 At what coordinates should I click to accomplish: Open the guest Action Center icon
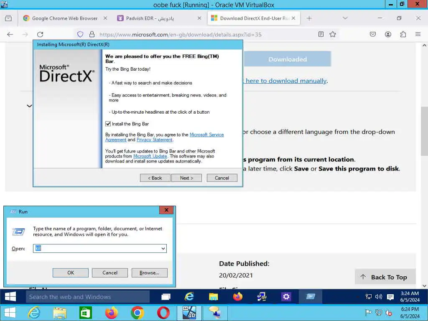click(x=390, y=297)
